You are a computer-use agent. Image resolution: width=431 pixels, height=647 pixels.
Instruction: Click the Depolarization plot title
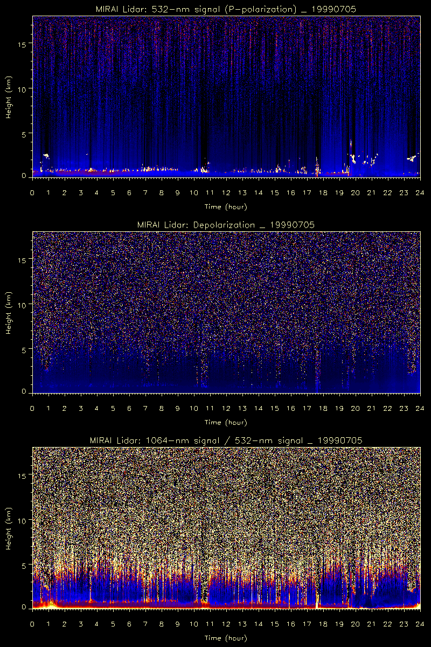(x=226, y=224)
